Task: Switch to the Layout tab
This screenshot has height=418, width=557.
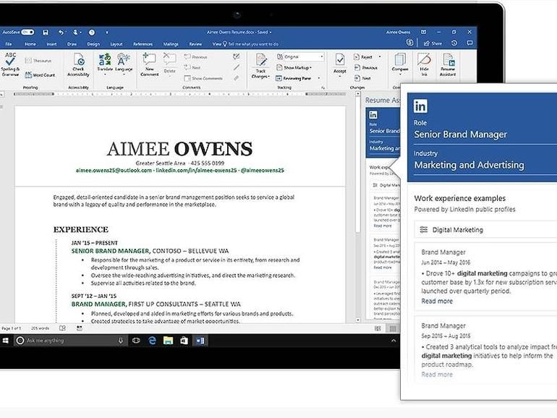Action: (x=116, y=44)
